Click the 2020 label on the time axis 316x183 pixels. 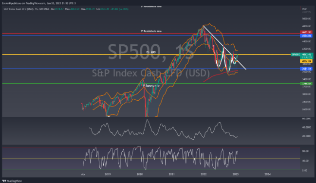[x=140, y=174]
